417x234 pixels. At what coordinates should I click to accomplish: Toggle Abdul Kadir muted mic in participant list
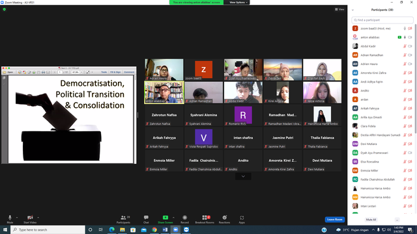[405, 46]
